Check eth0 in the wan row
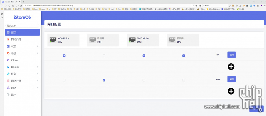 64,80
